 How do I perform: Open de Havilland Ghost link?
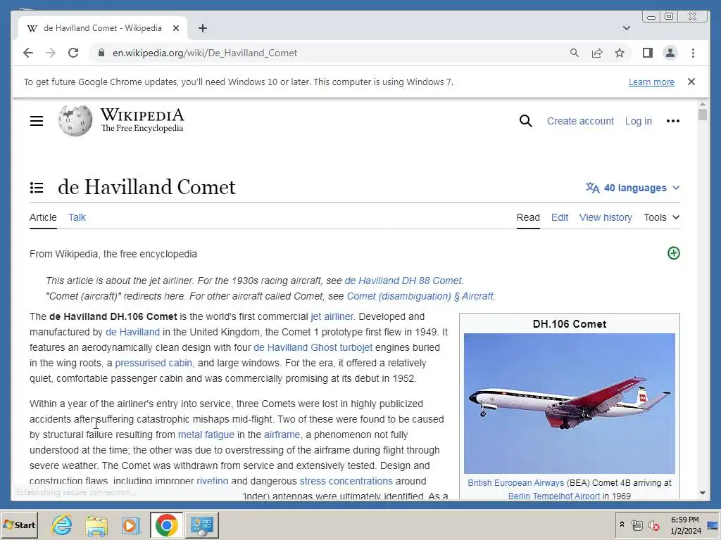pos(295,347)
